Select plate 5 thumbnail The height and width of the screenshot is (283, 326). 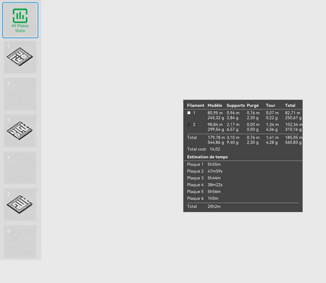point(20,205)
